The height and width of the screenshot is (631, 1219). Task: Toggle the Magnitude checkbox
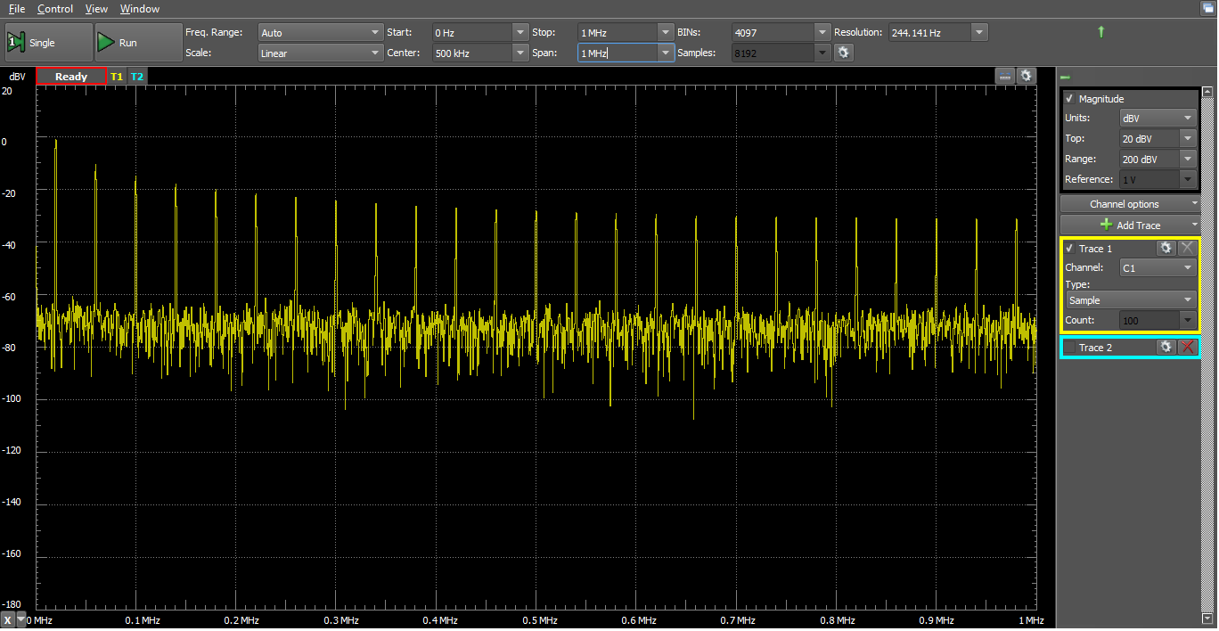coord(1070,99)
